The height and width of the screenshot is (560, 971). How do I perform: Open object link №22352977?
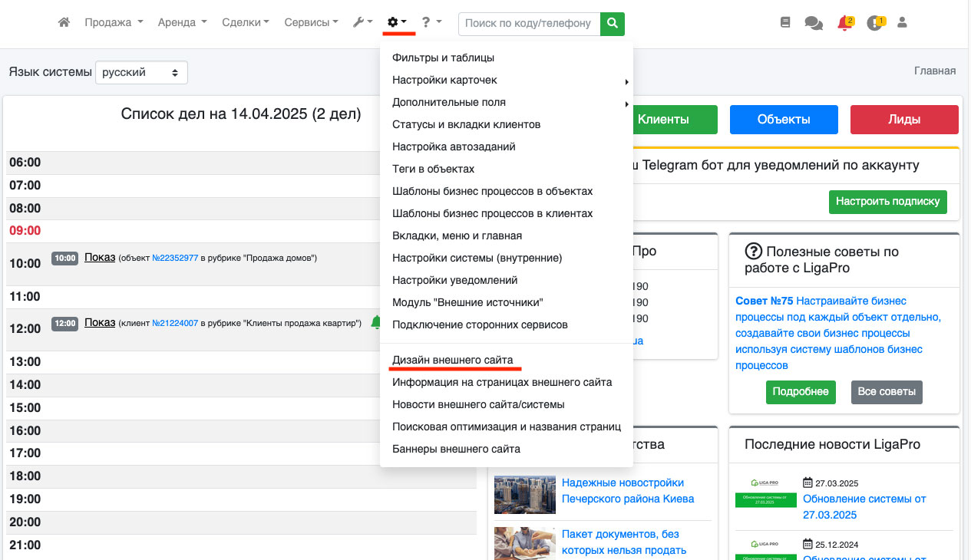pos(175,259)
